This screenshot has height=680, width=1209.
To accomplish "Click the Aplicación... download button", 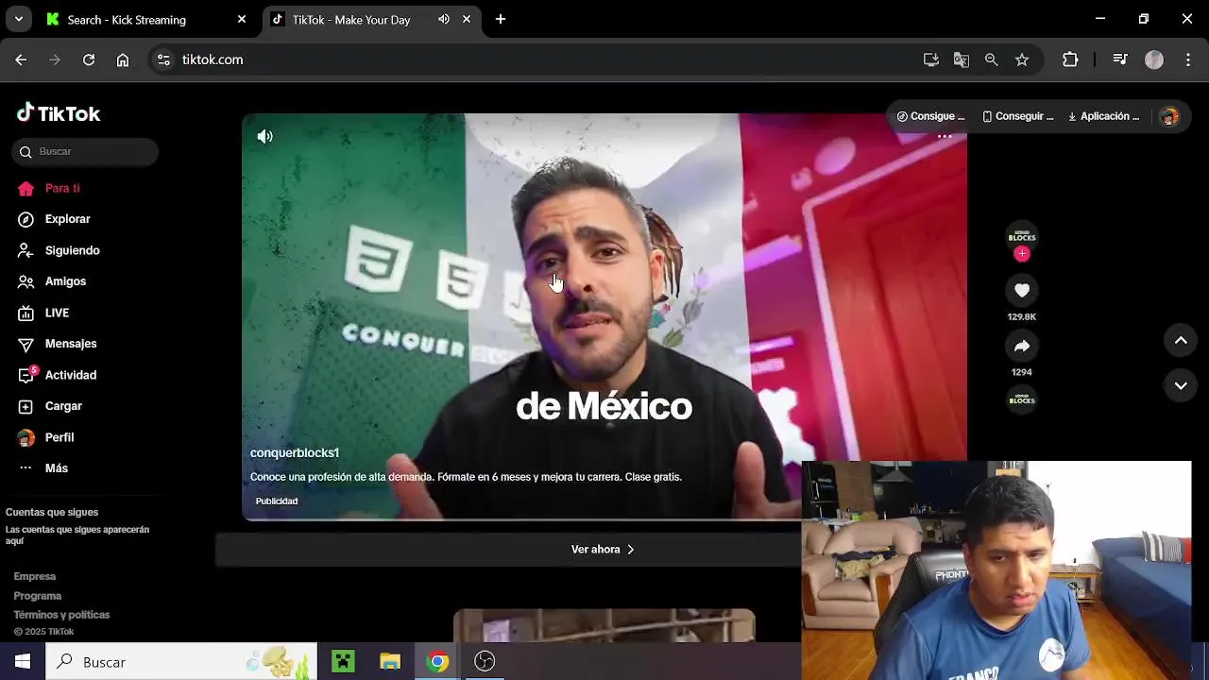I will [x=1104, y=116].
